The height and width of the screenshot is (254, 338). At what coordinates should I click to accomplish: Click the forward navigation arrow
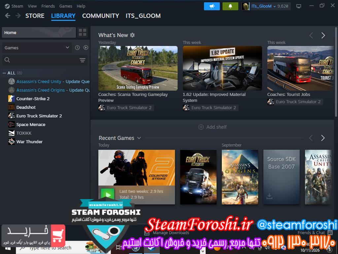[x=18, y=16]
